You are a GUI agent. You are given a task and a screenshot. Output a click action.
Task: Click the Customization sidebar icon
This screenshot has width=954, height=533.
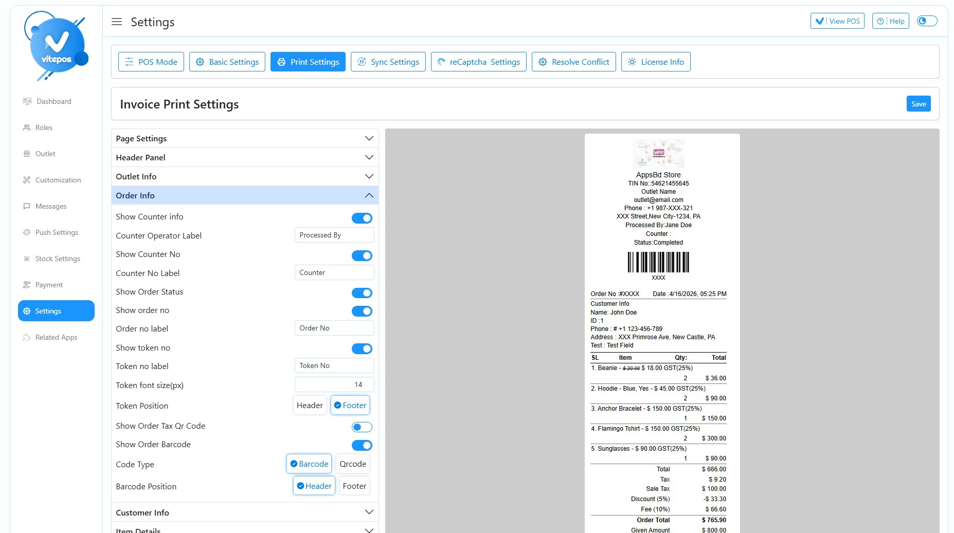click(27, 180)
